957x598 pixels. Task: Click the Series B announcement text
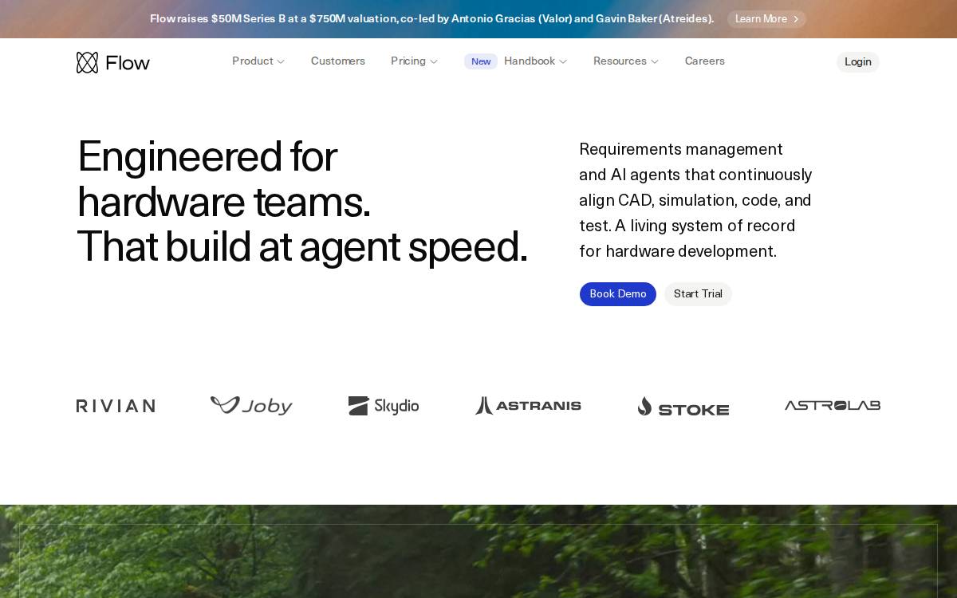click(x=432, y=18)
